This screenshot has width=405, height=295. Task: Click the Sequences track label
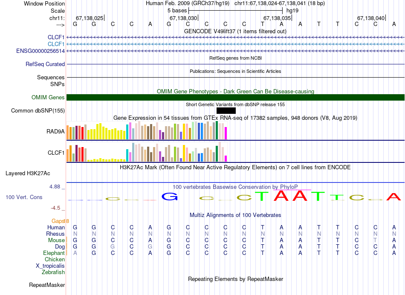[x=51, y=77]
